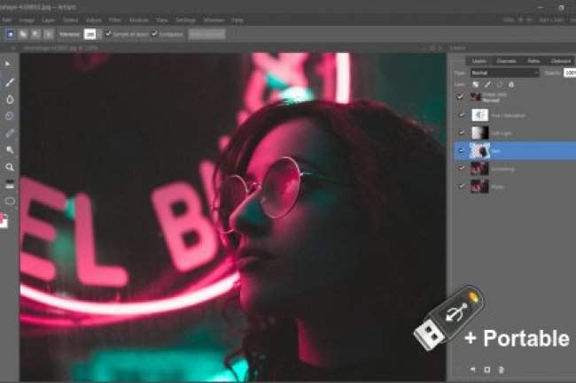Open the Filter menu

pyautogui.click(x=115, y=20)
